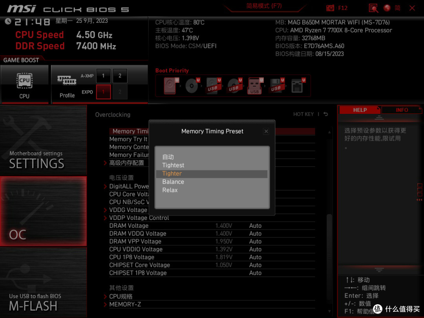Click the back arrow icon next to HOT KEY
This screenshot has height=318, width=424.
[325, 114]
